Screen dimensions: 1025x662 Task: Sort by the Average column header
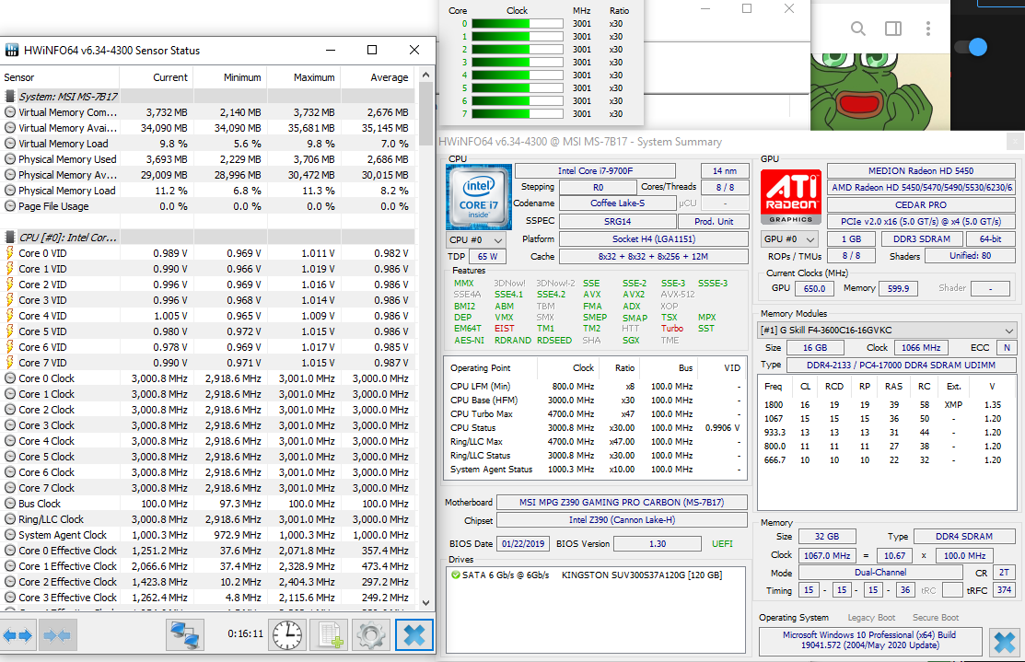(378, 77)
